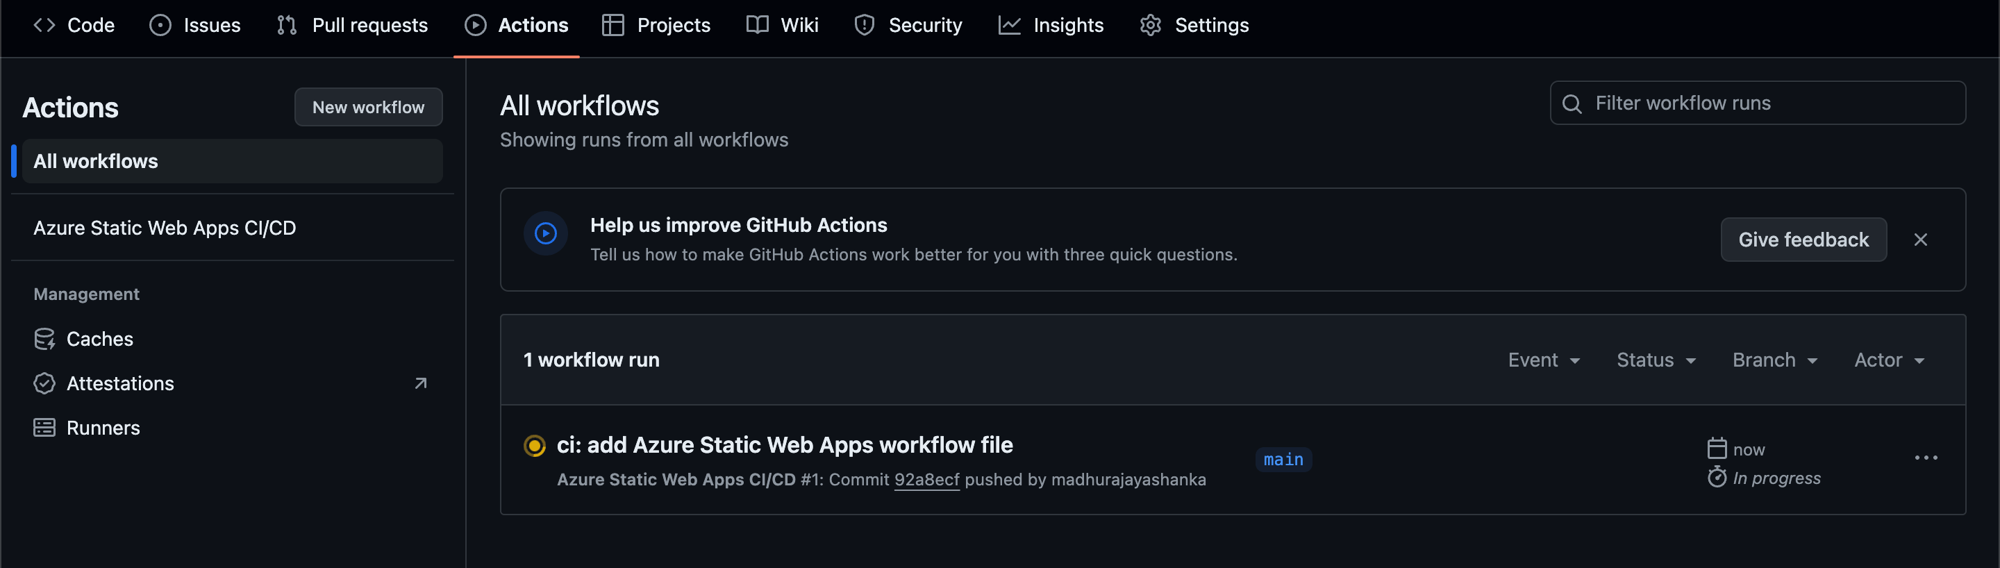Go to the repository Settings tab

1194,26
